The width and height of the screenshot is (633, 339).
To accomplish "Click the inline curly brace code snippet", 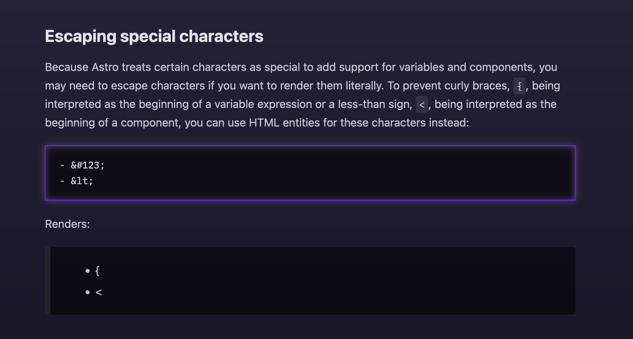I will pyautogui.click(x=519, y=86).
